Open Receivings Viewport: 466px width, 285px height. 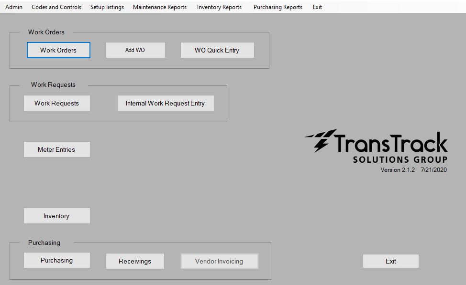click(x=135, y=261)
